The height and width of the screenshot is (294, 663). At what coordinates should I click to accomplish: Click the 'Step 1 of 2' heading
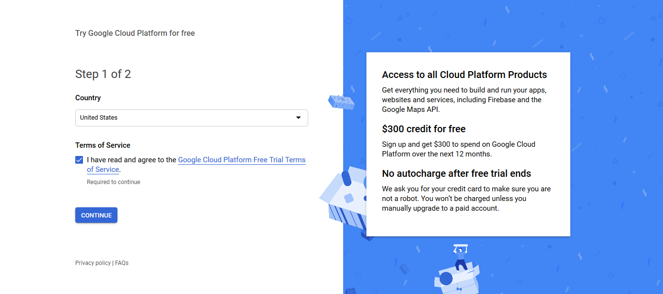pos(103,74)
